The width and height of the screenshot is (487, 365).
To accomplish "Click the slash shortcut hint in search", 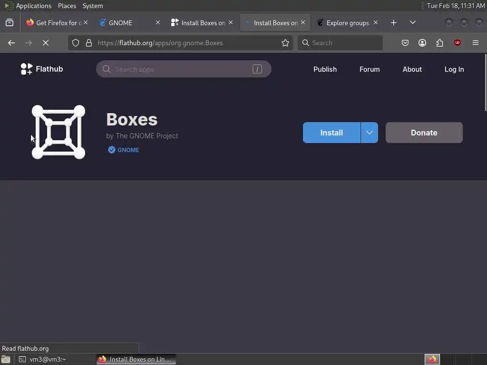I will click(x=257, y=69).
